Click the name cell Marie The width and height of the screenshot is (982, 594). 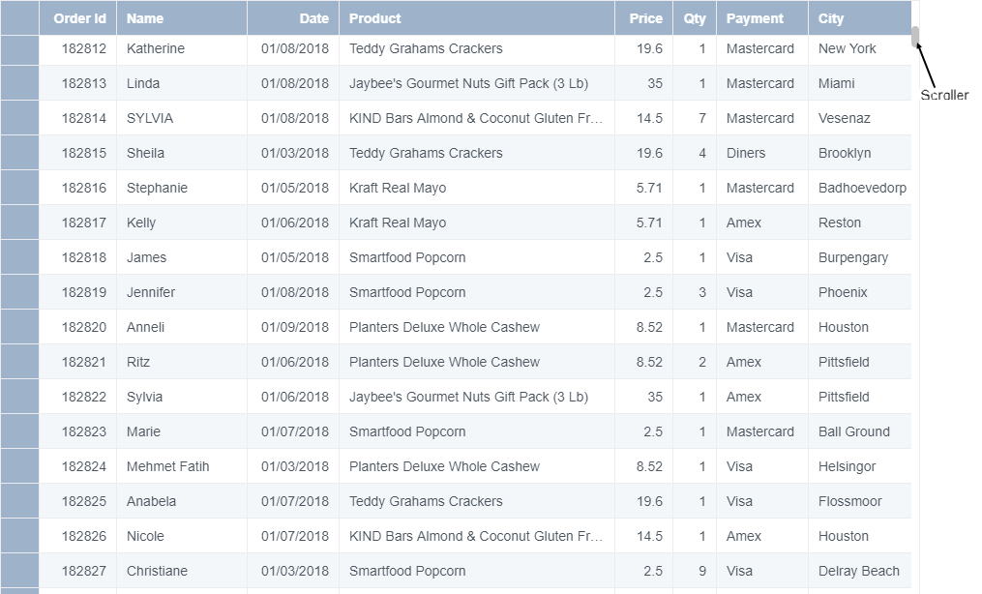tap(182, 431)
